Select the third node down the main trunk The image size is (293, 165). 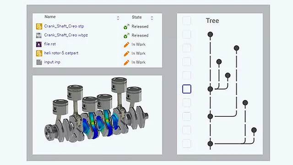(x=210, y=116)
